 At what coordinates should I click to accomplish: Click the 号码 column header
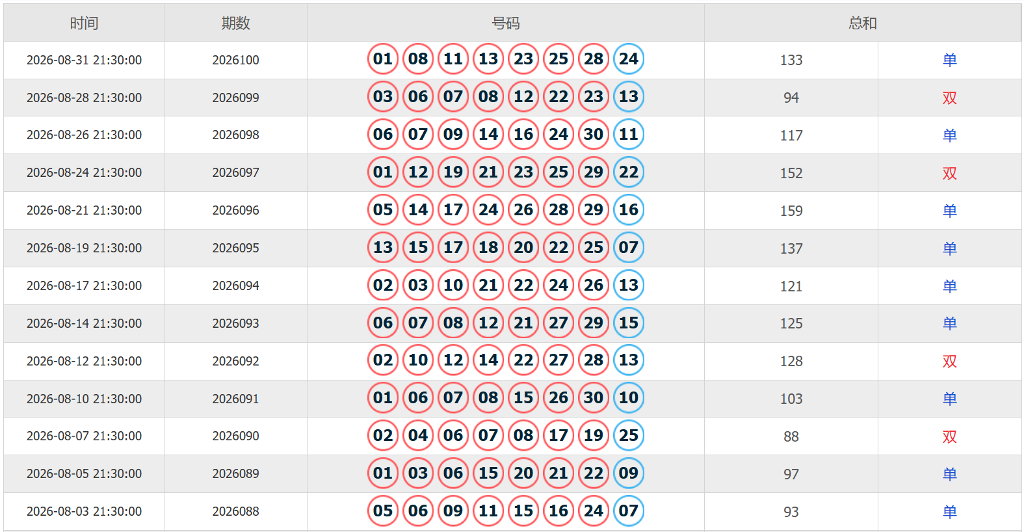click(506, 23)
